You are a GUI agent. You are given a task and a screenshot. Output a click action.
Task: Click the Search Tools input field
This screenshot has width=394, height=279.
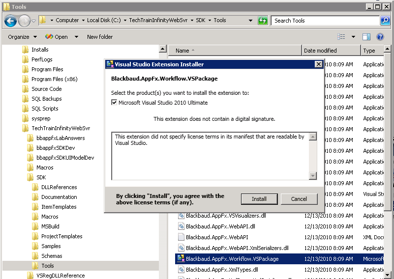325,21
